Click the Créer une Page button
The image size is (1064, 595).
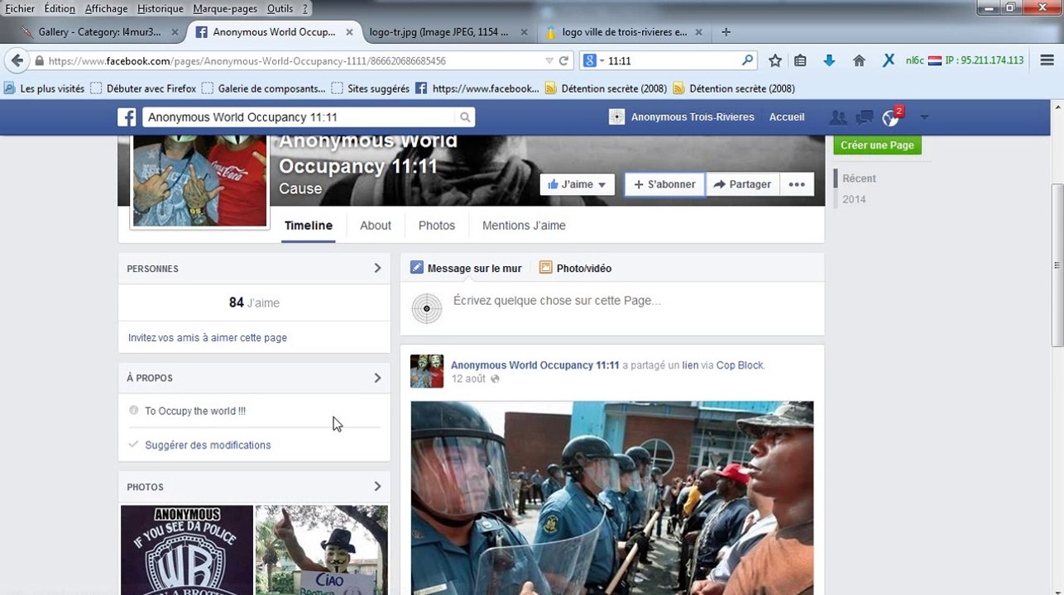point(877,145)
